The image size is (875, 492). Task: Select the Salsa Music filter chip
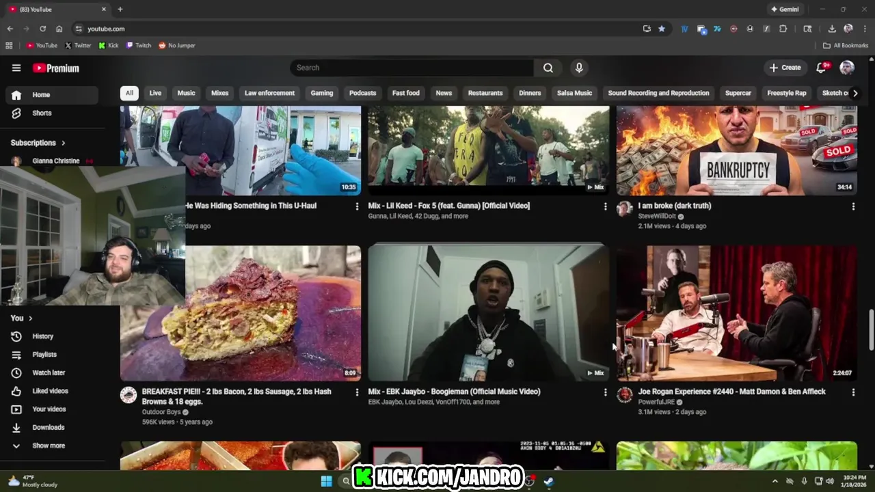(x=574, y=93)
